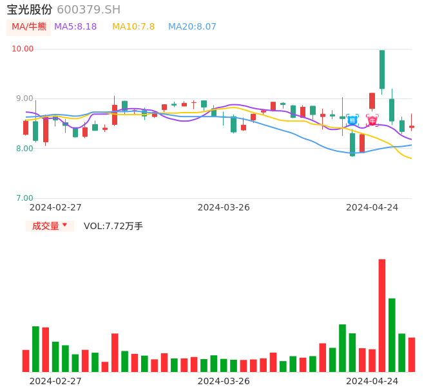Click the 7.00 price axis label
The image size is (442, 390).
tap(24, 198)
